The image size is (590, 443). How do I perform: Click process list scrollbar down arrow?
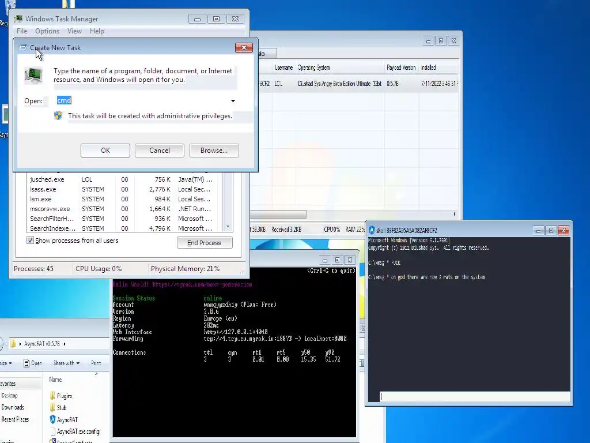pyautogui.click(x=228, y=226)
